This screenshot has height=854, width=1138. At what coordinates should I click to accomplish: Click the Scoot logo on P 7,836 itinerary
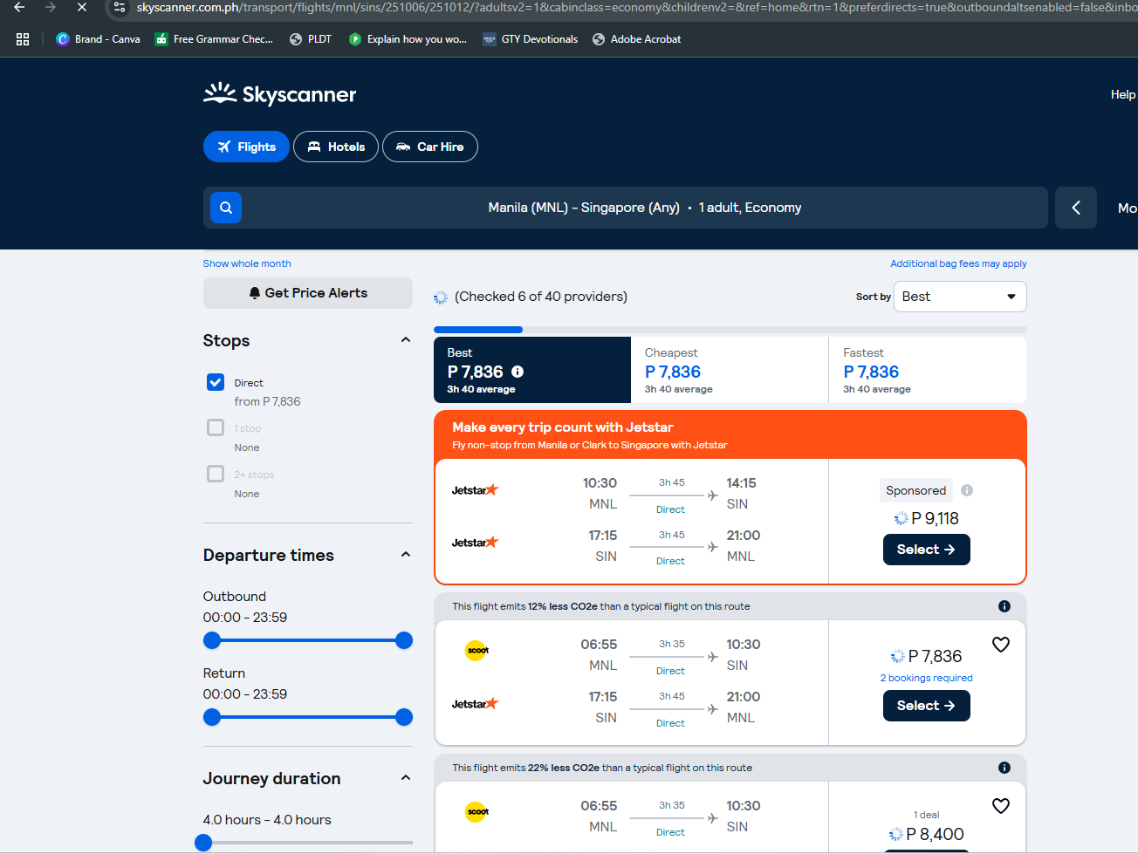click(476, 650)
